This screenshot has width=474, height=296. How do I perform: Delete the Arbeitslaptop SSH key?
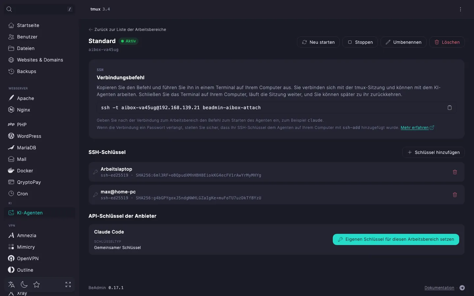(x=455, y=172)
